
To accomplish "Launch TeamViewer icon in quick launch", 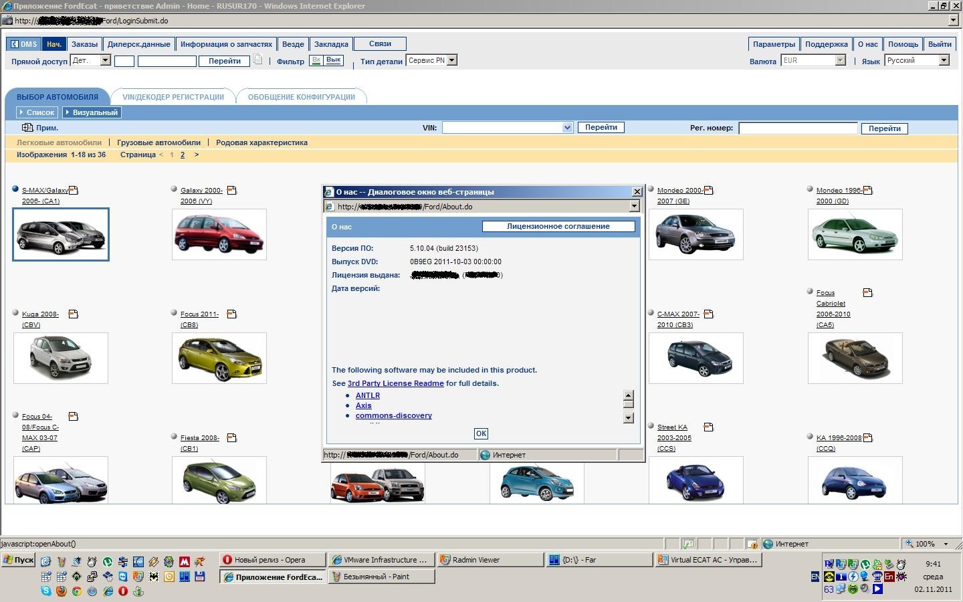I will 123,576.
